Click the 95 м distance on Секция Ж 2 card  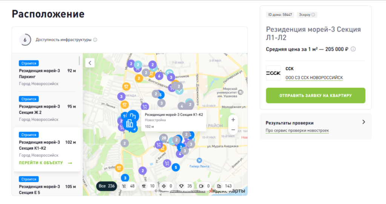point(72,107)
